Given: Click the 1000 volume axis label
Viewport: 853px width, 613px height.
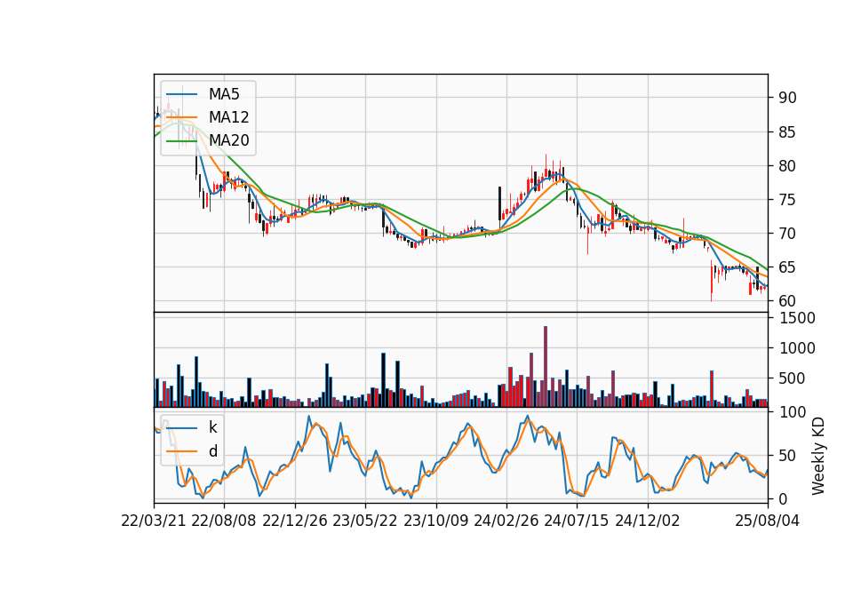Looking at the screenshot, I should pos(797,348).
